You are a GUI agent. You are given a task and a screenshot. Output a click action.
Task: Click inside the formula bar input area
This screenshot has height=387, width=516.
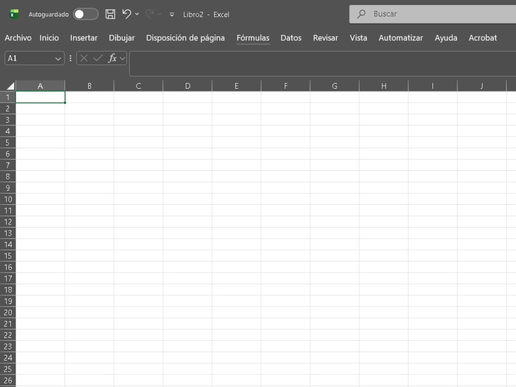point(322,63)
